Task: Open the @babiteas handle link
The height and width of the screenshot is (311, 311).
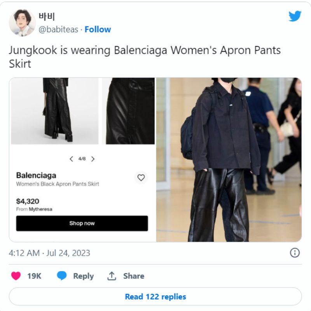Action: (x=58, y=30)
